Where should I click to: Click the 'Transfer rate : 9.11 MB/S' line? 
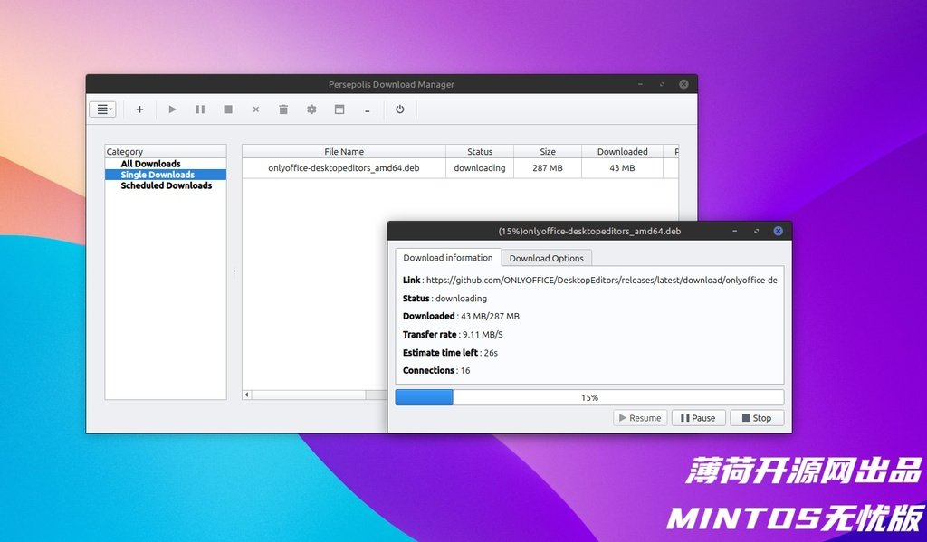[x=453, y=335]
